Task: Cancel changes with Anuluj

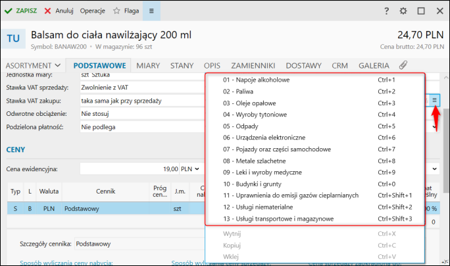Action: click(x=59, y=11)
